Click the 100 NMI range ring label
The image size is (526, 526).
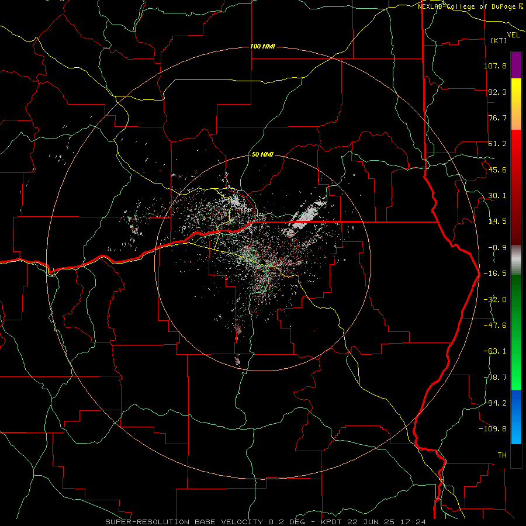click(262, 46)
